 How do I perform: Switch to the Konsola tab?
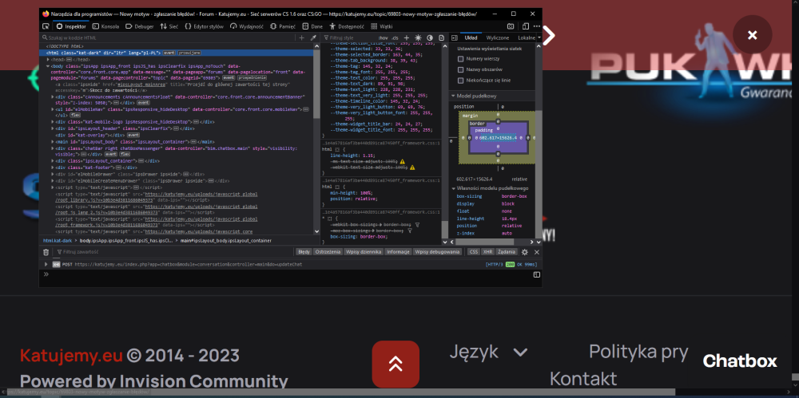pos(106,26)
